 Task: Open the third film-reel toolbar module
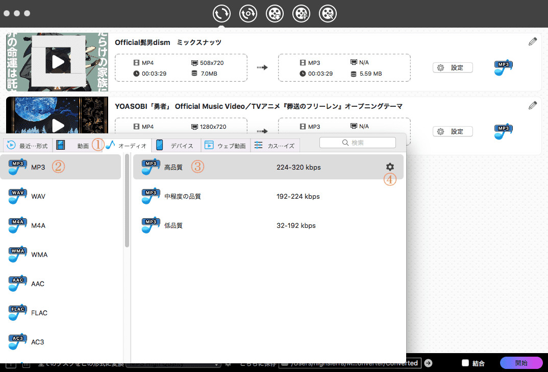[275, 14]
